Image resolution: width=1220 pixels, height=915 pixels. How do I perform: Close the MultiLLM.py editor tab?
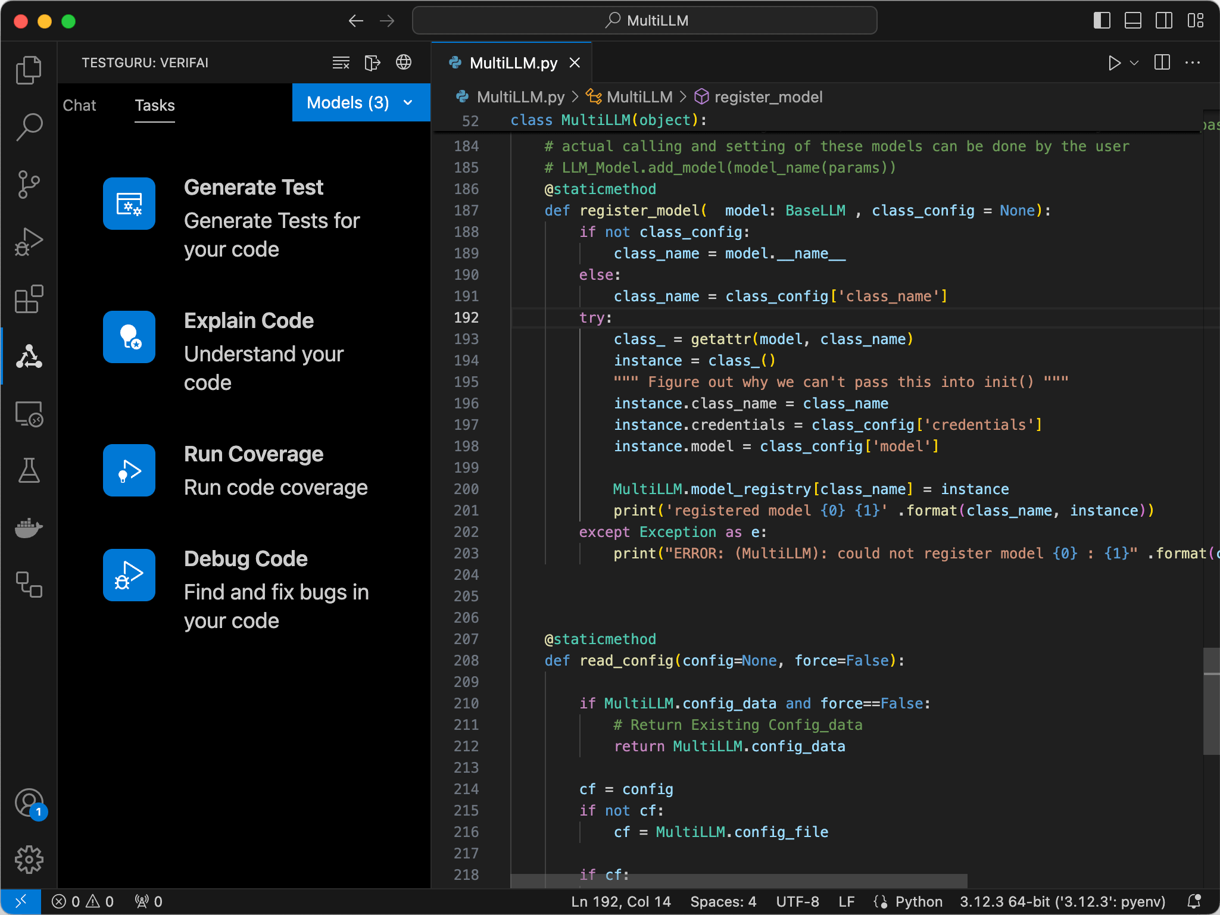click(575, 63)
